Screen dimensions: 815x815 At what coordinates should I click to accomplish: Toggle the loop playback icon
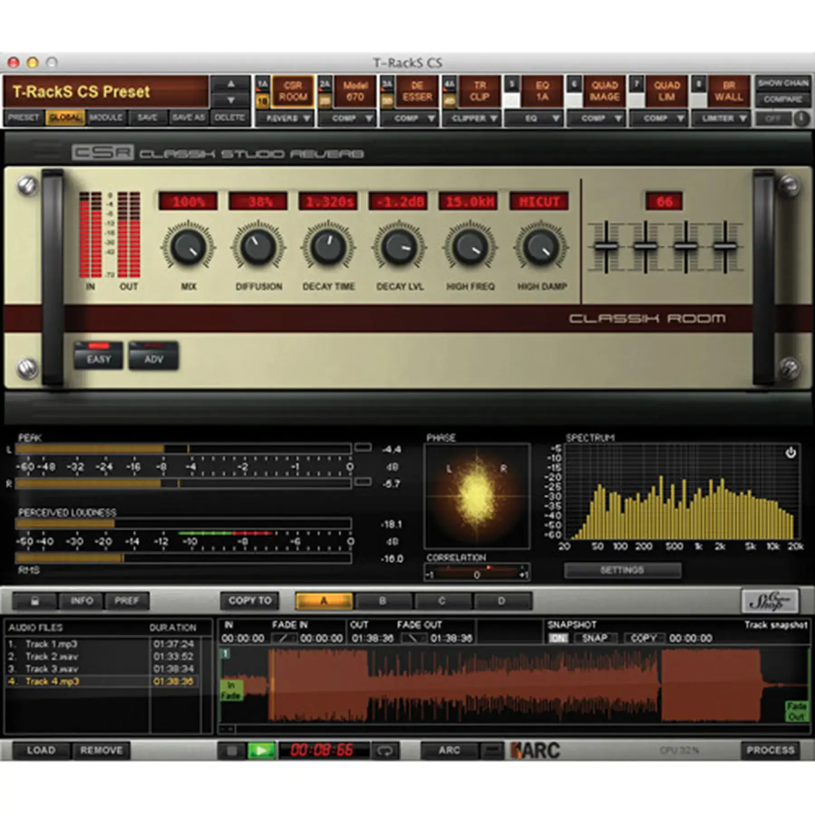click(385, 750)
